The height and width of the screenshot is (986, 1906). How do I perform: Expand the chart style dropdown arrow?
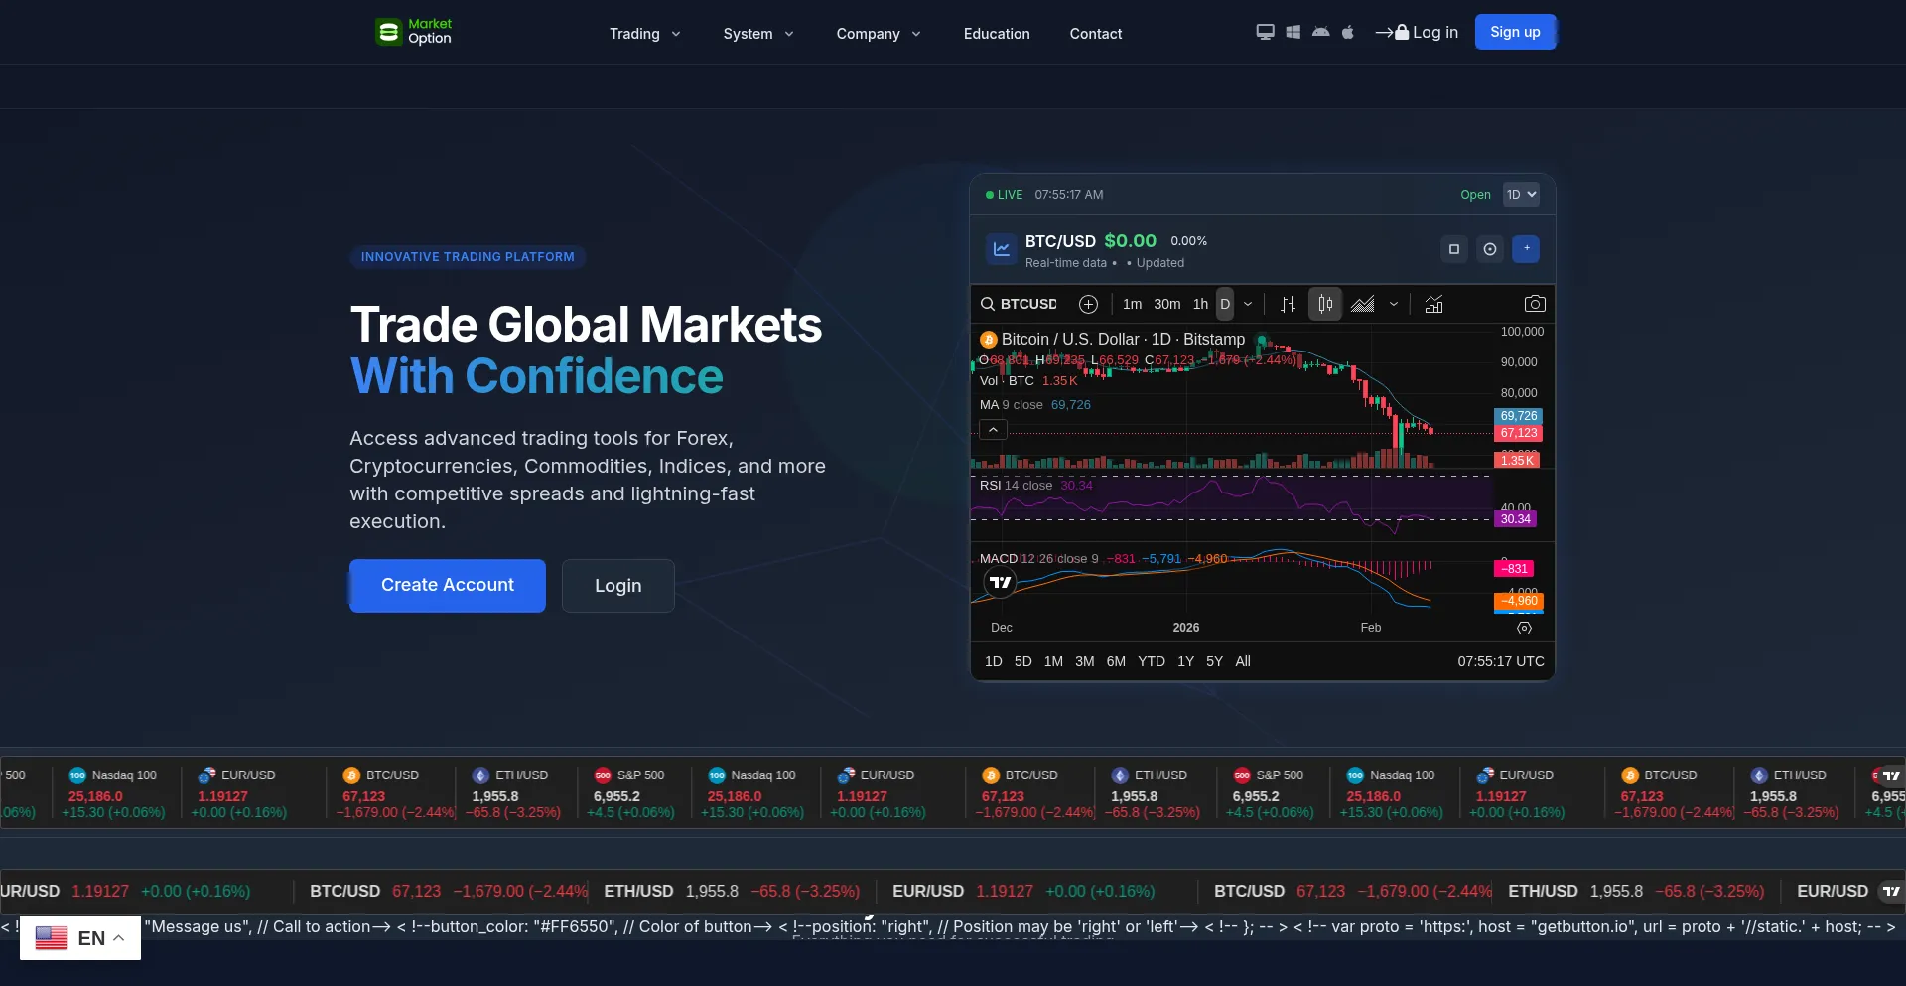[x=1394, y=304]
